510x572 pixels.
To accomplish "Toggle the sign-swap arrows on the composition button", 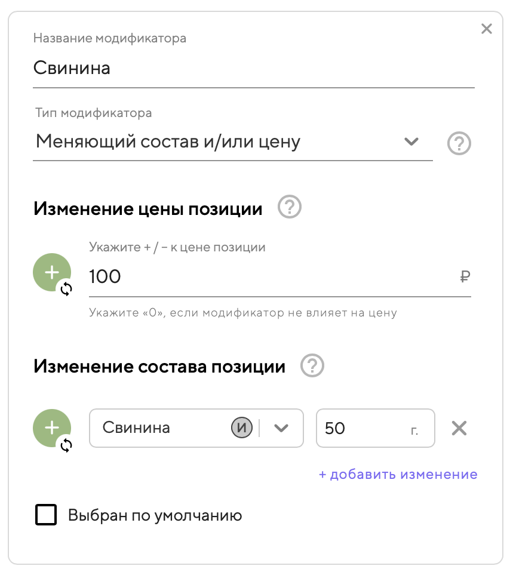I will [66, 445].
